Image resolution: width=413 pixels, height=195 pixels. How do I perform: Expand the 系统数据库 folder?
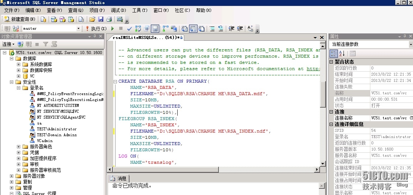click(x=18, y=64)
